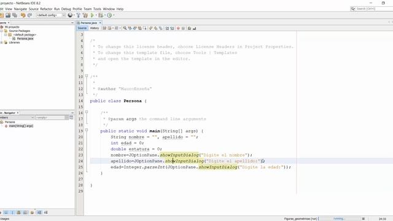Open the Members dropdown in Navigator

tap(17, 117)
